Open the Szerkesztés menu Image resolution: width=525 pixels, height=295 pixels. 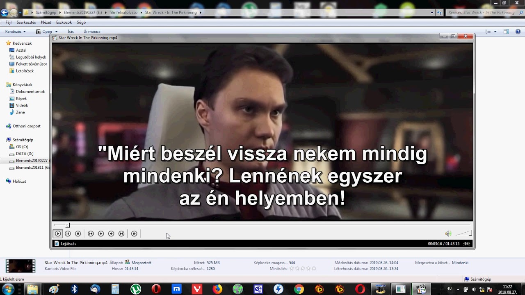(x=26, y=22)
